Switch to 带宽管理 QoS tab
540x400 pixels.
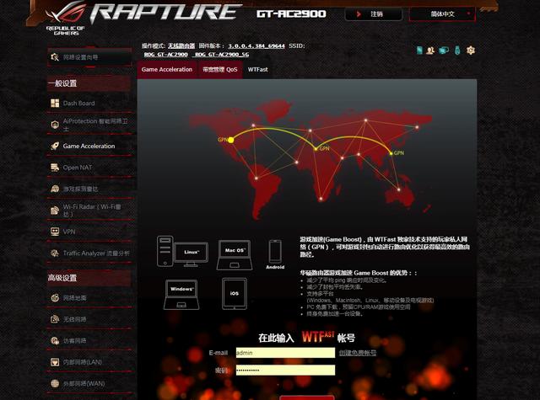coord(220,69)
